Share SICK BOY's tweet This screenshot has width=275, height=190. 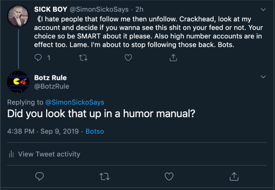174,58
